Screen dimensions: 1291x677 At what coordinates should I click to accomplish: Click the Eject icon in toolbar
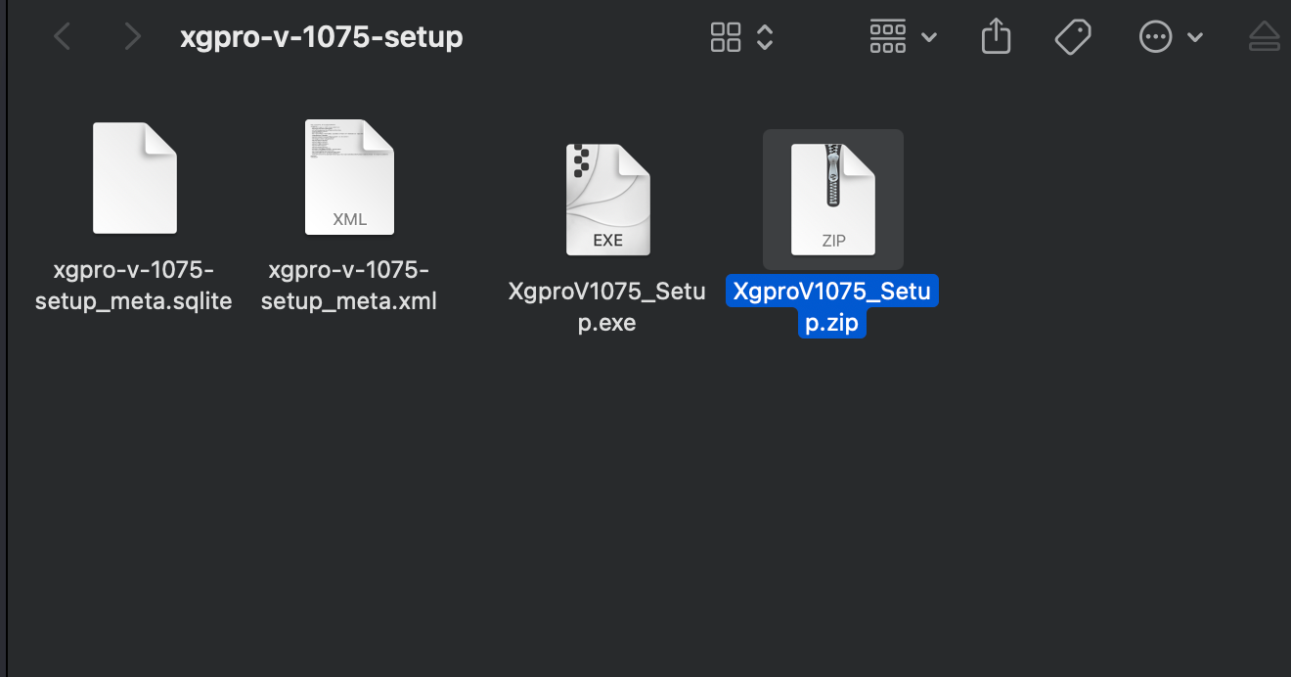1265,37
